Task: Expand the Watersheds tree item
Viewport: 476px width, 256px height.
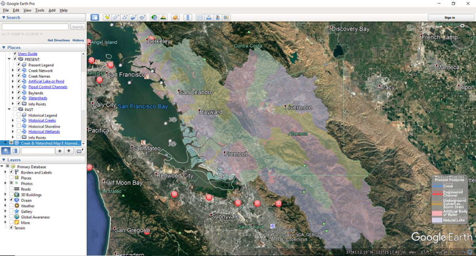Action: pos(13,98)
